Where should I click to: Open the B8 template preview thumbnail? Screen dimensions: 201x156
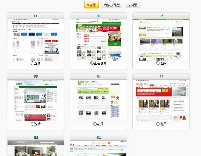[36, 40]
